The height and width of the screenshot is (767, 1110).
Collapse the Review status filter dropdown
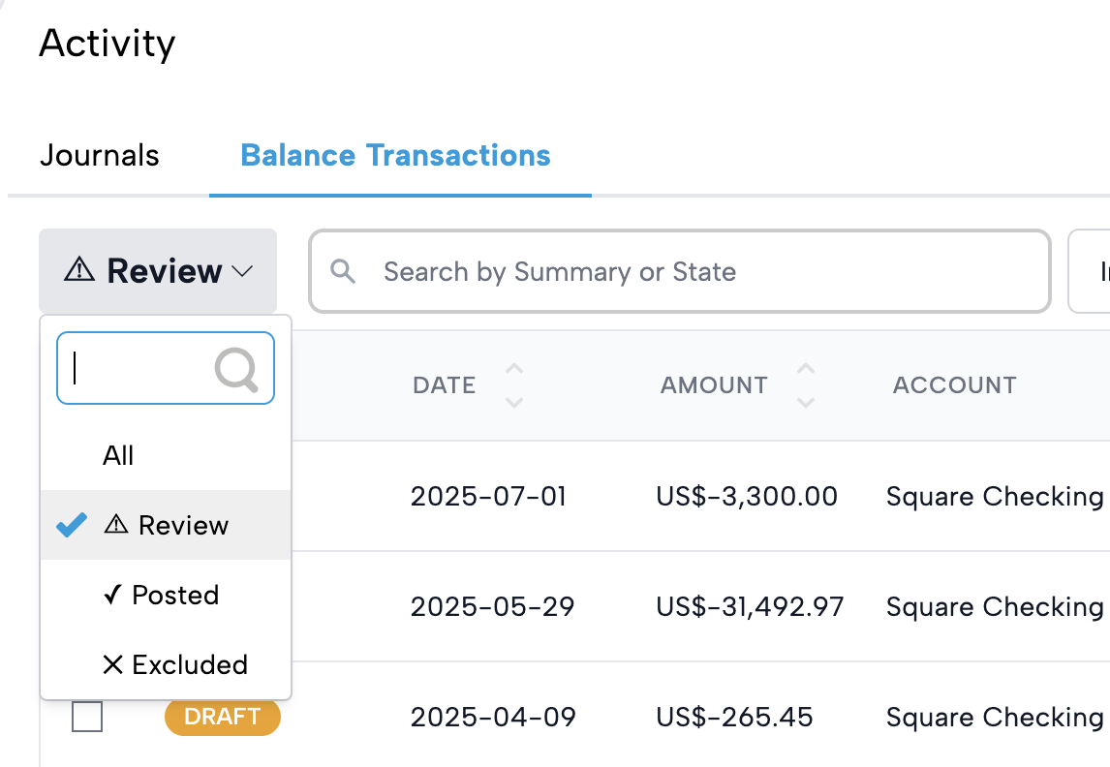point(158,271)
